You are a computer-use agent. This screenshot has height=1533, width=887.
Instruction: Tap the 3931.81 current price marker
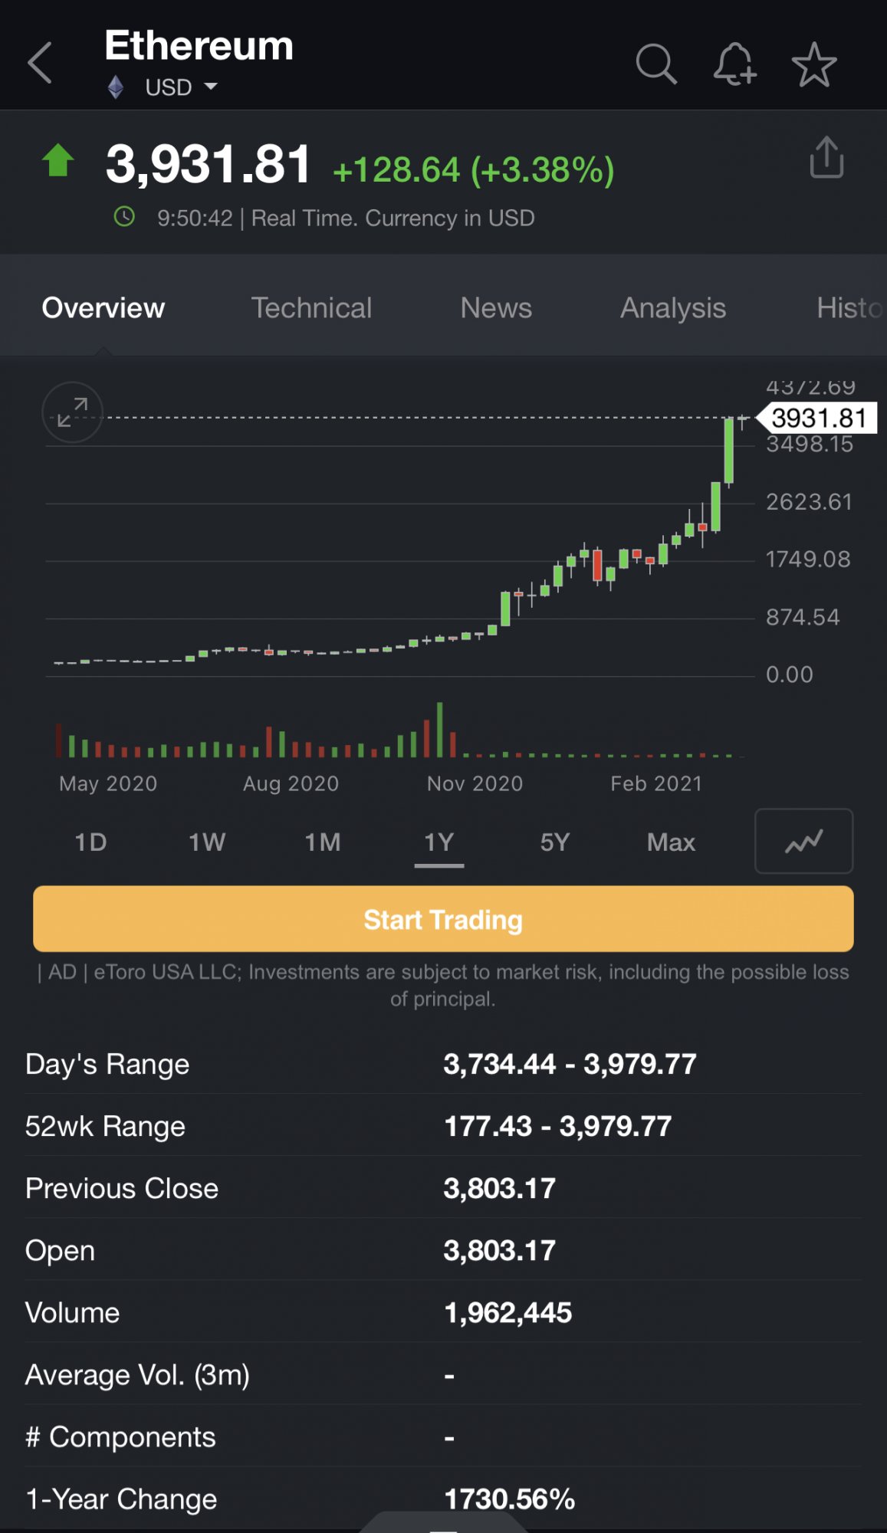[x=818, y=419]
